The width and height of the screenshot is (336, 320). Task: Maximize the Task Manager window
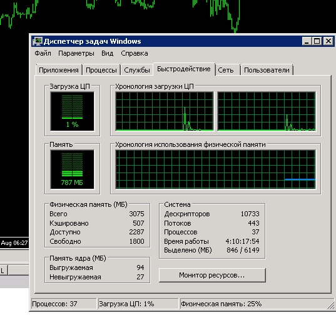tap(317, 41)
